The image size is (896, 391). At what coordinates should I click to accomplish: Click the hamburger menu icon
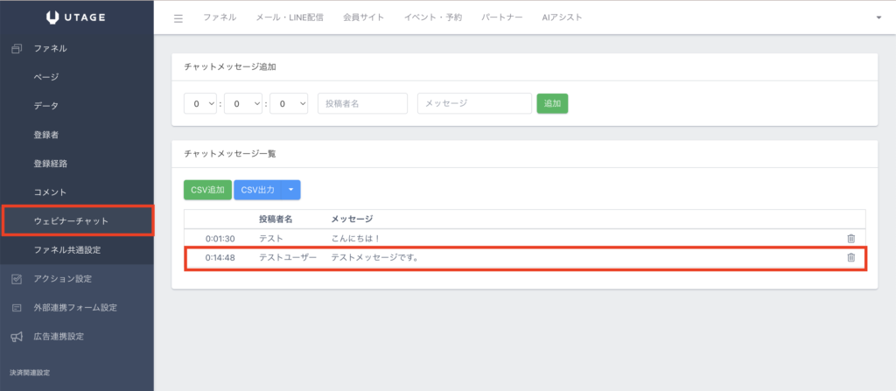[178, 18]
